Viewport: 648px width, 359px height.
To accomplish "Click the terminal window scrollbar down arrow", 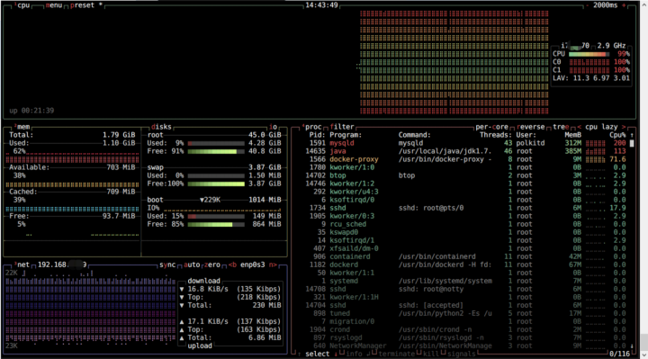I will coord(643,355).
